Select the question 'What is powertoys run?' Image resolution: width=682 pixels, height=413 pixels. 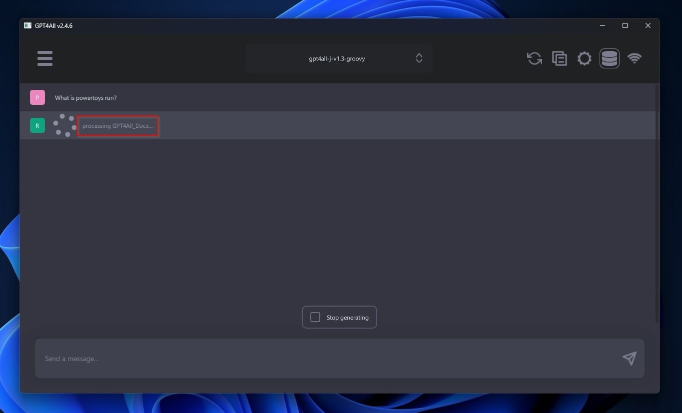(x=85, y=97)
